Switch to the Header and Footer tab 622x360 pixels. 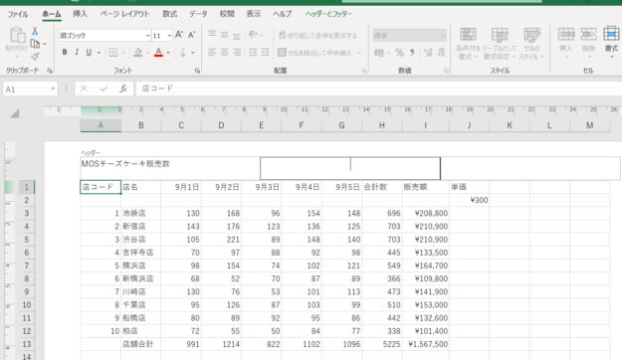[x=328, y=14]
